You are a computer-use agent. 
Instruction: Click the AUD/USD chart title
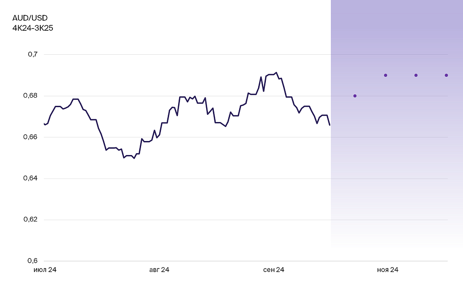point(30,18)
